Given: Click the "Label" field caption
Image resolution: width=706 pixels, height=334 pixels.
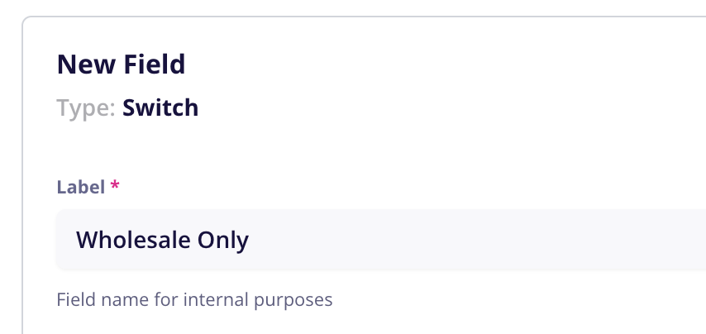Looking at the screenshot, I should [x=80, y=187].
